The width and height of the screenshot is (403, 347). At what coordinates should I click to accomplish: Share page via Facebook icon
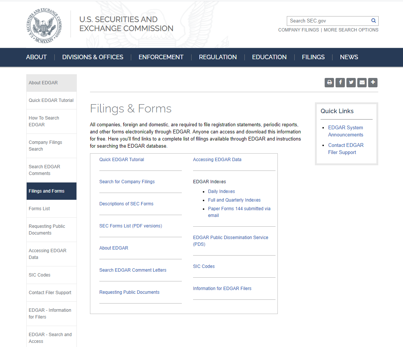click(340, 82)
